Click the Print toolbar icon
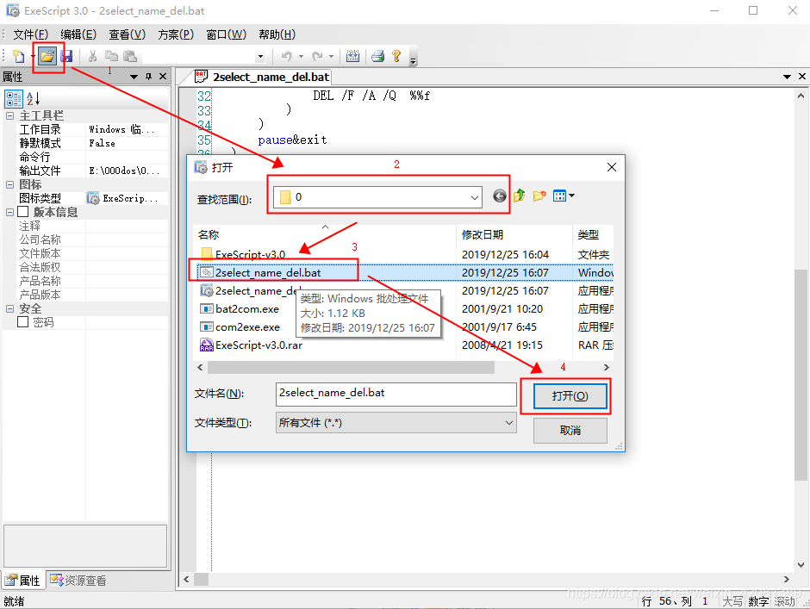 (378, 56)
